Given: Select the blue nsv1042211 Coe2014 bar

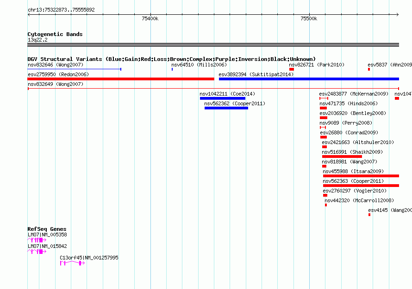Looking at the screenshot, I should point(223,98).
